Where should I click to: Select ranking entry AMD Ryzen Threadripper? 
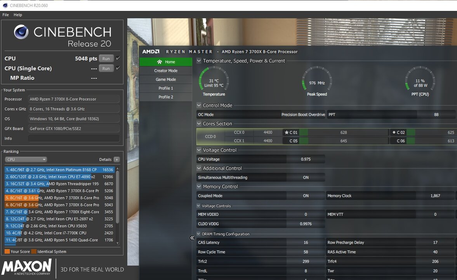coord(60,184)
